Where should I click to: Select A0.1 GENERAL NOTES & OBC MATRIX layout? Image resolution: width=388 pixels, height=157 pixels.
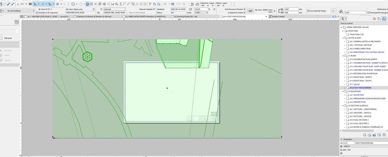coord(365,42)
